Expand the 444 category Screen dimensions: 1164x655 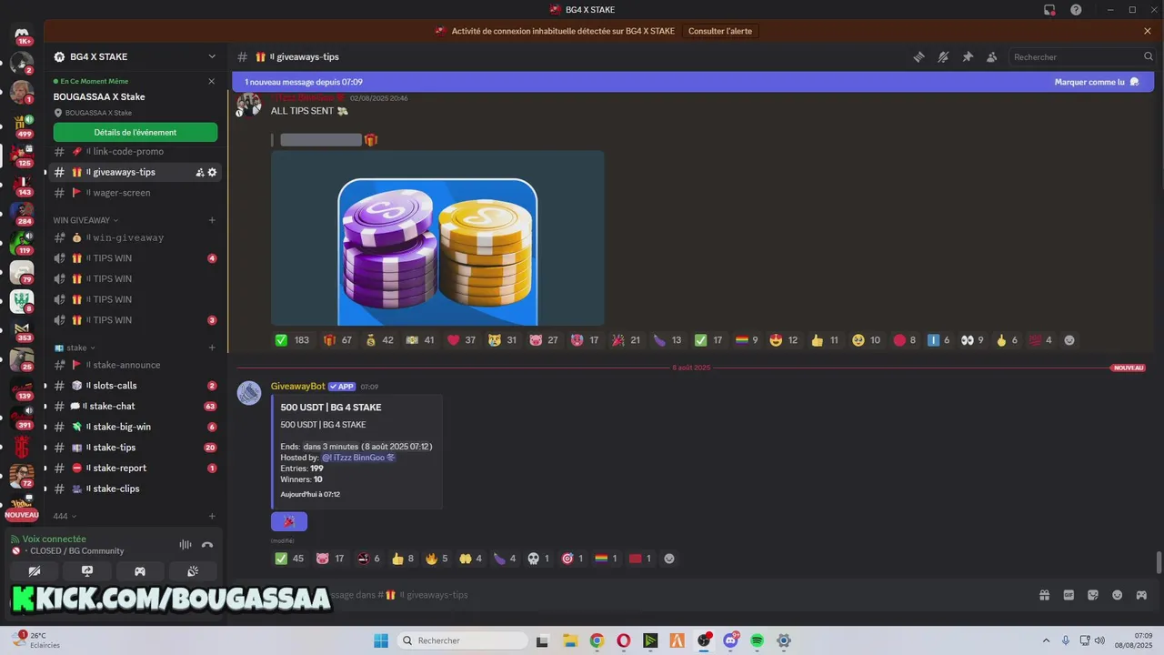(x=64, y=516)
